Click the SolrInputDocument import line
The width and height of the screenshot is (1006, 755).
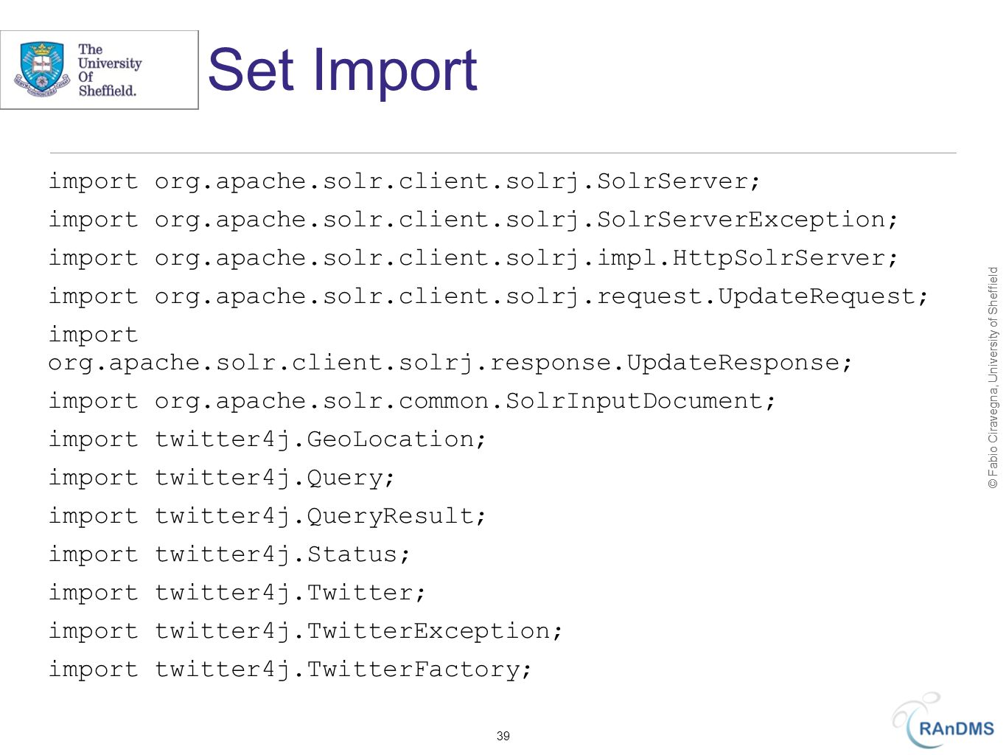[412, 401]
